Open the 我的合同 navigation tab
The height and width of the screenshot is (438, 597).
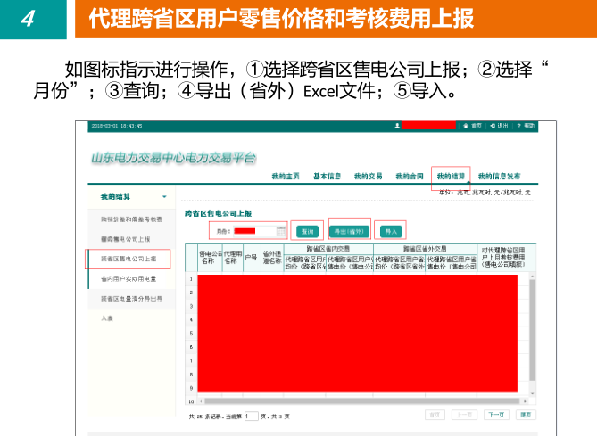pos(410,176)
